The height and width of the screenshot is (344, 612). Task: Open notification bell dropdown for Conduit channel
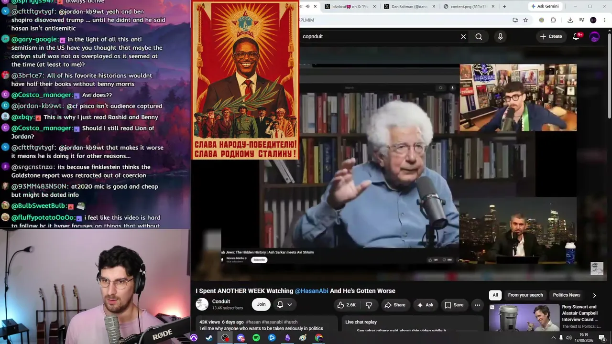click(x=284, y=304)
